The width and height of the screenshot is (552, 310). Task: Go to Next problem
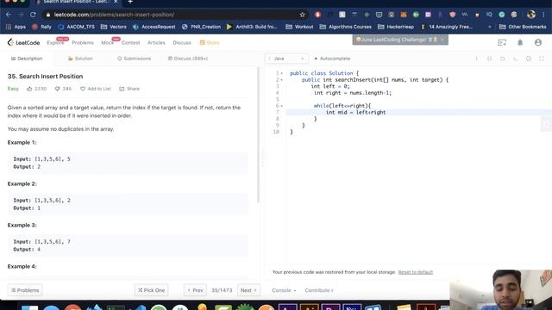point(248,290)
